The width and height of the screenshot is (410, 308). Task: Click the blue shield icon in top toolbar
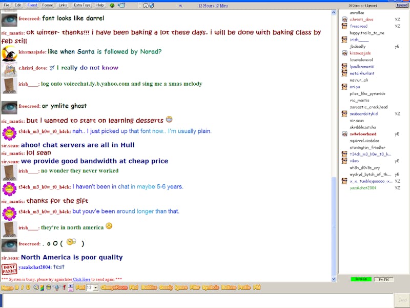point(152,5)
